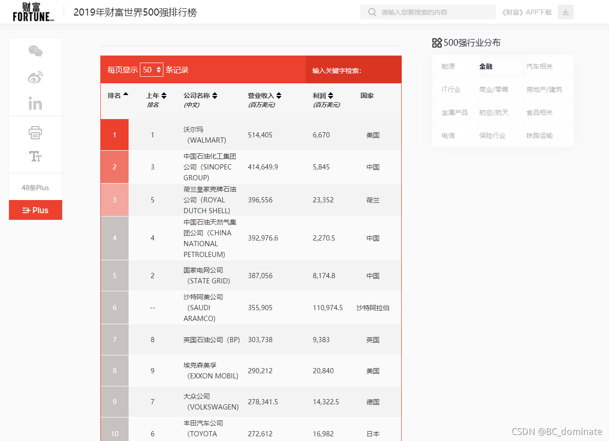This screenshot has height=441, width=609.
Task: Filter by 商业/零售 industry
Action: click(x=494, y=89)
